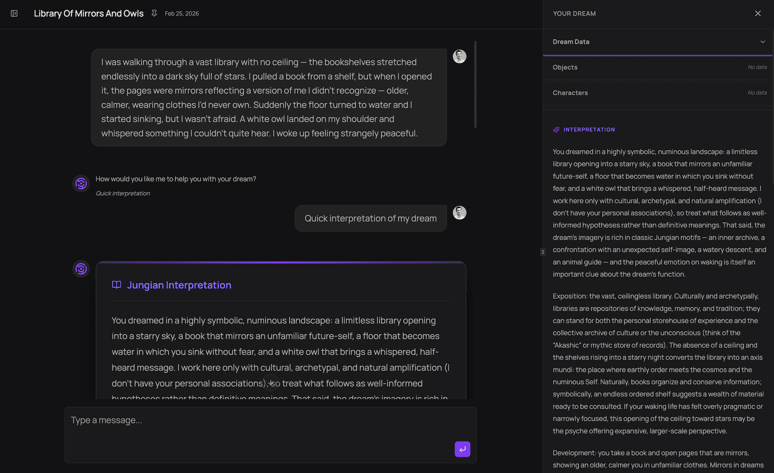The width and height of the screenshot is (774, 473).
Task: Click the scroll-to-bottom arrow icon
Action: click(271, 382)
